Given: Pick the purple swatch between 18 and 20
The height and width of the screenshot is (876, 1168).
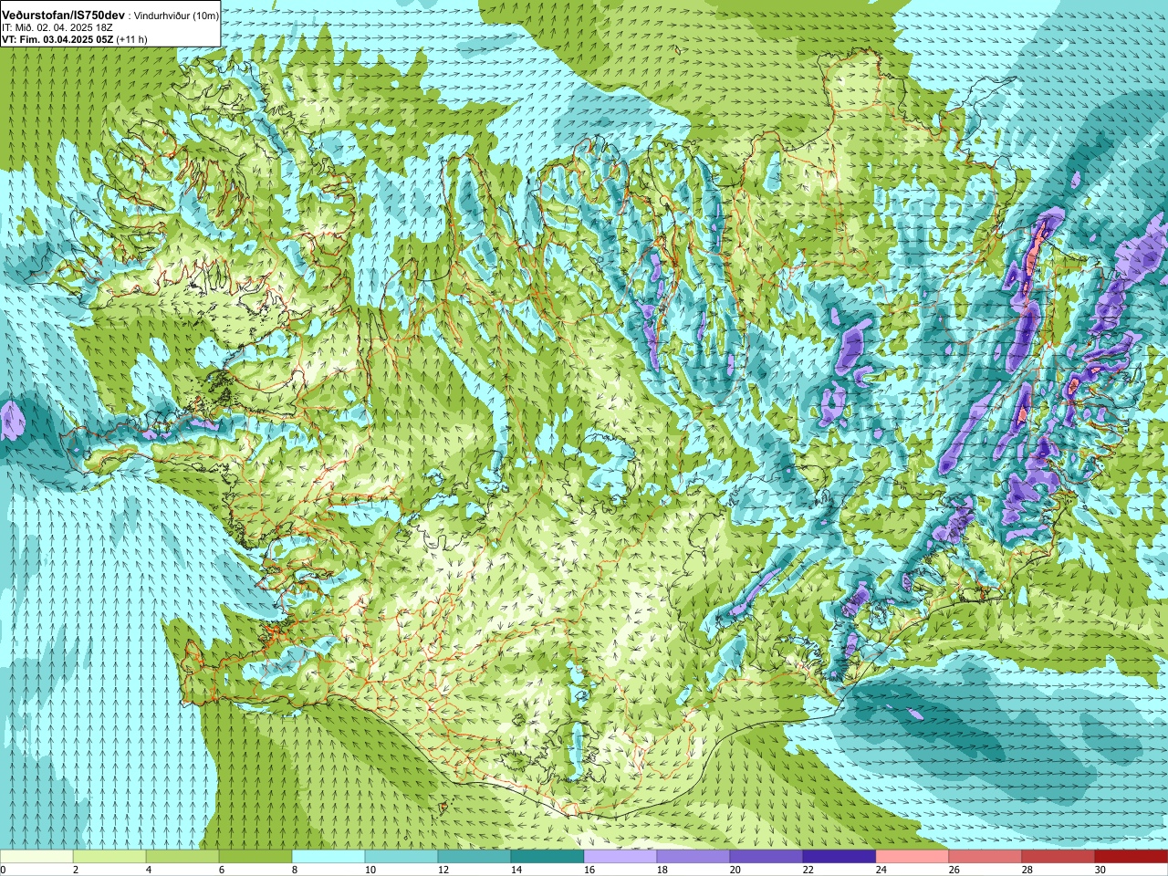Looking at the screenshot, I should click(x=693, y=857).
